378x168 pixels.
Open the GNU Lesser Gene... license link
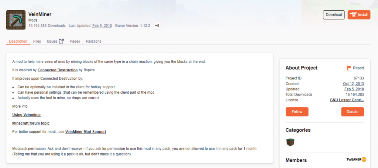347,100
